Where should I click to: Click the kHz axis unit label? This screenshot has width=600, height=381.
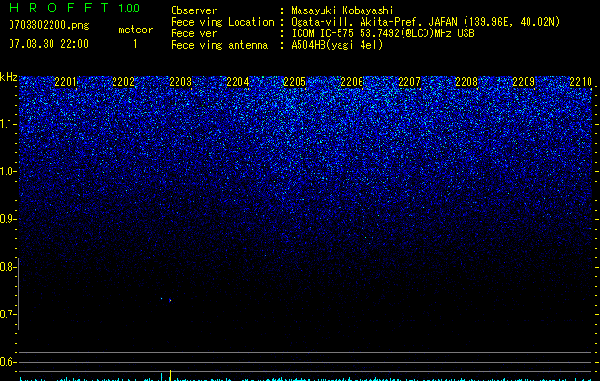9,77
